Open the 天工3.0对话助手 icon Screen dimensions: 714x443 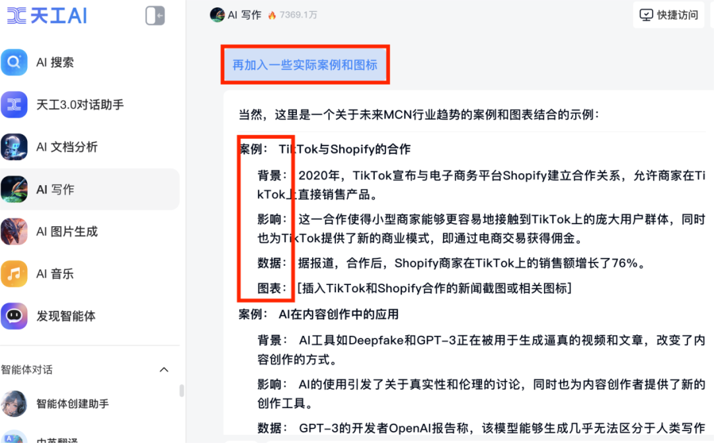pyautogui.click(x=14, y=104)
